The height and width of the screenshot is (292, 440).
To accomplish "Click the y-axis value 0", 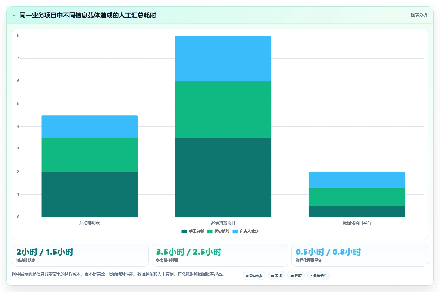I will click(x=18, y=217).
